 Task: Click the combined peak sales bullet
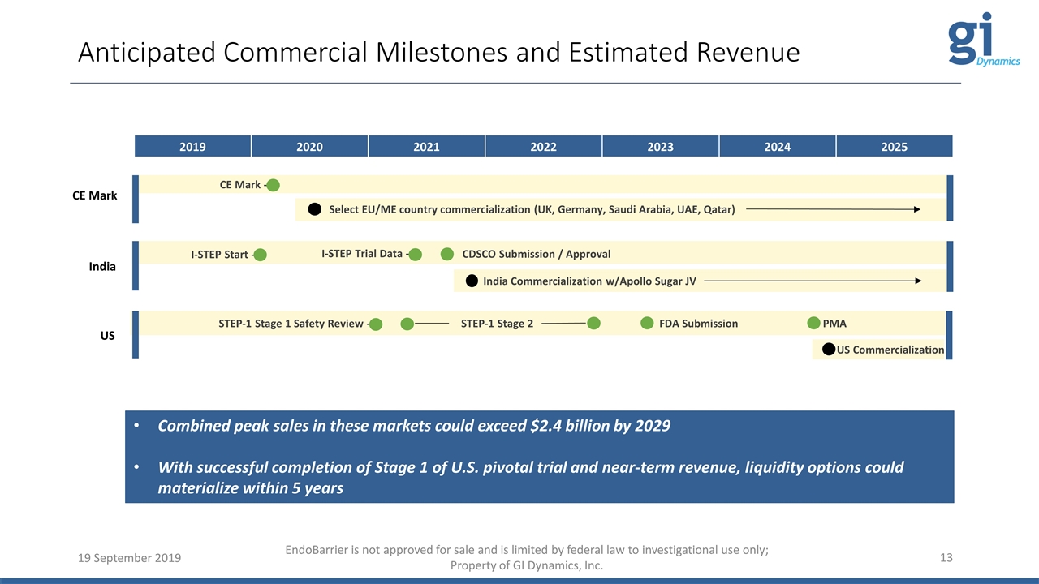click(414, 426)
